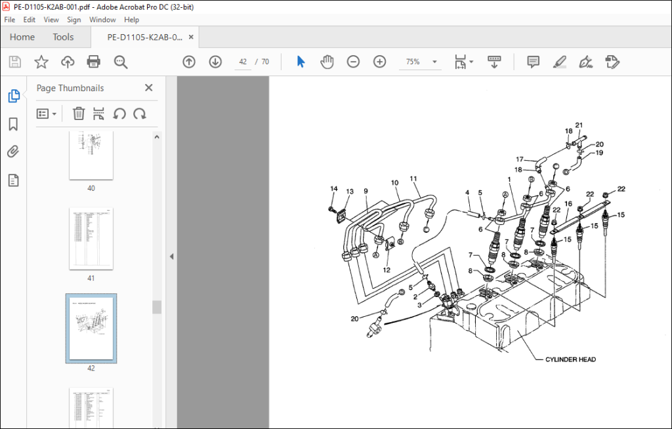Open the Attachments paperclip panel
Image resolution: width=672 pixels, height=429 pixels.
click(13, 152)
